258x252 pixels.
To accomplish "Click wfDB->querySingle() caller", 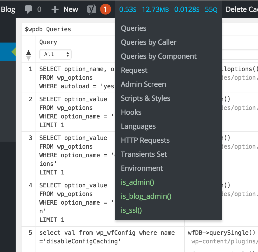I will [221, 233].
